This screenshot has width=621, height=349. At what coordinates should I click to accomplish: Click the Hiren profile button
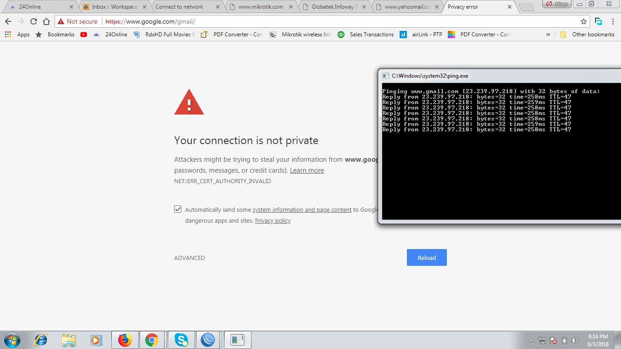556,4
